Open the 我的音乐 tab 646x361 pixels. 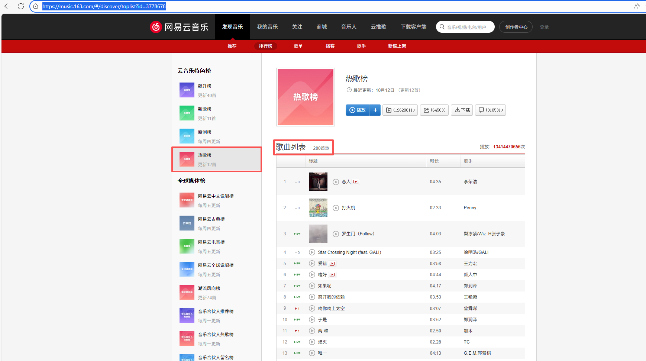[x=268, y=27]
